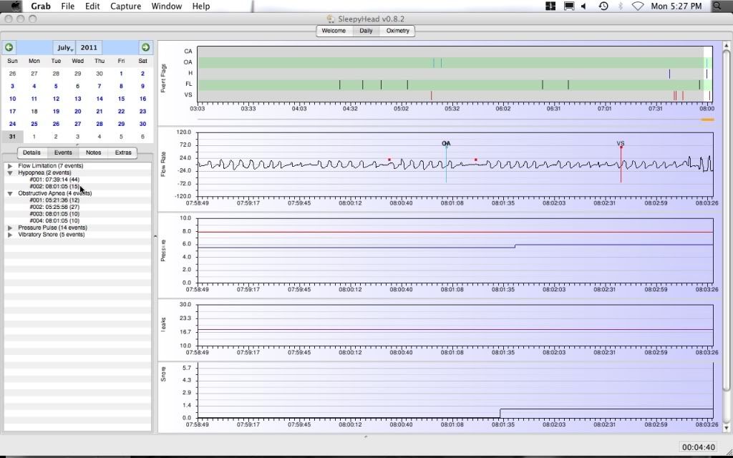The width and height of the screenshot is (733, 458).
Task: Select July 15 in the calendar
Action: click(121, 99)
